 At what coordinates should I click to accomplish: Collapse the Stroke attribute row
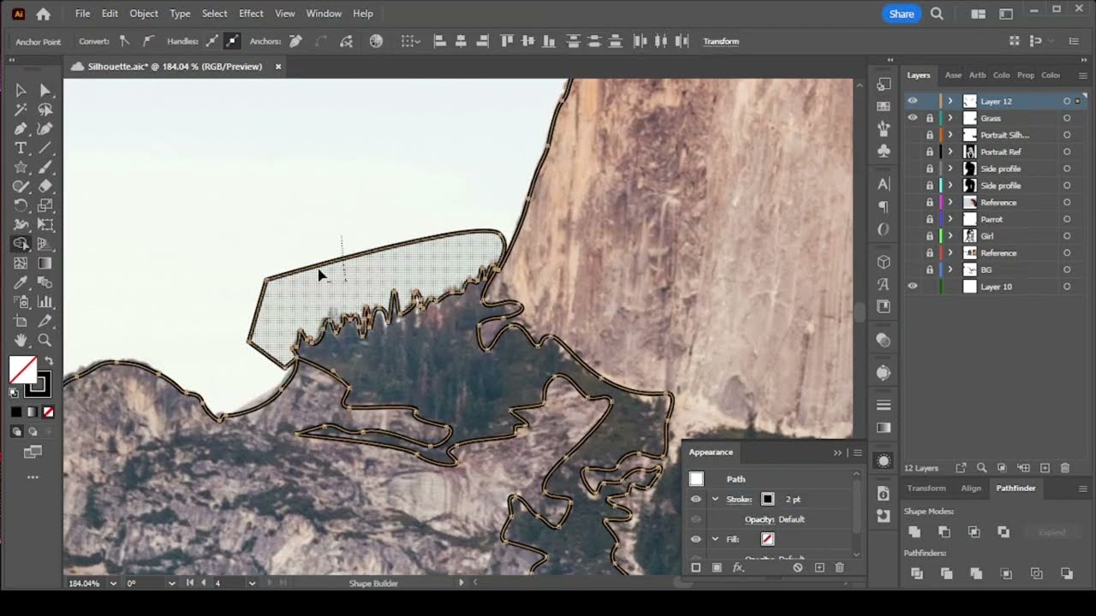point(715,500)
